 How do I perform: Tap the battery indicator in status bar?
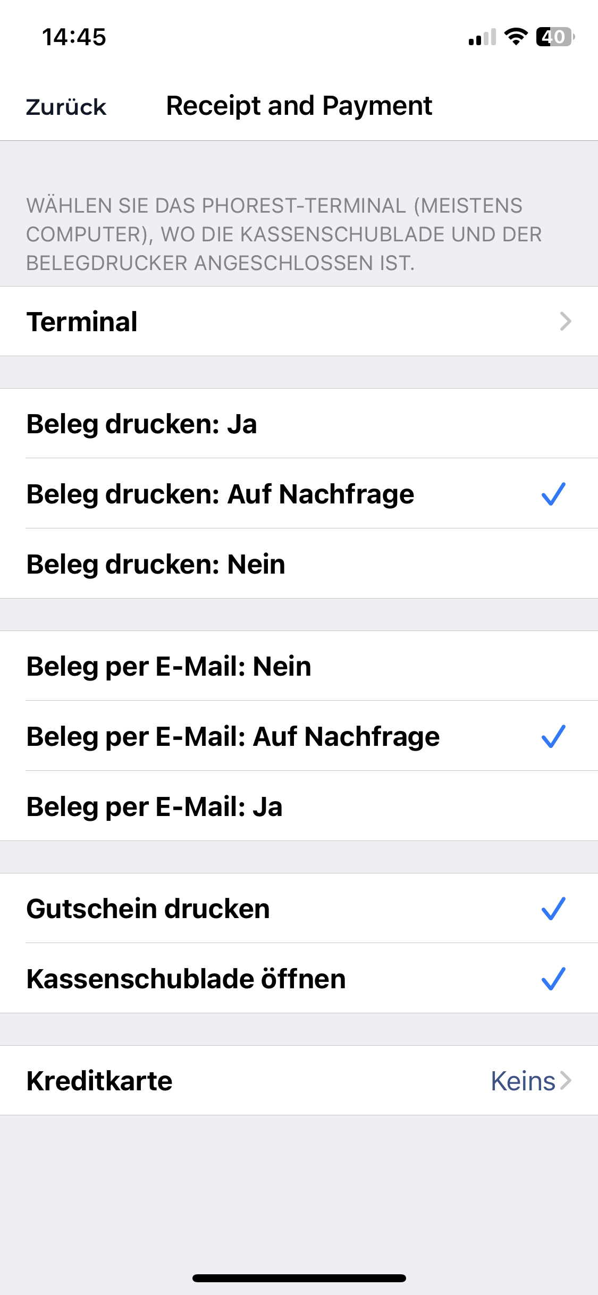pos(555,37)
